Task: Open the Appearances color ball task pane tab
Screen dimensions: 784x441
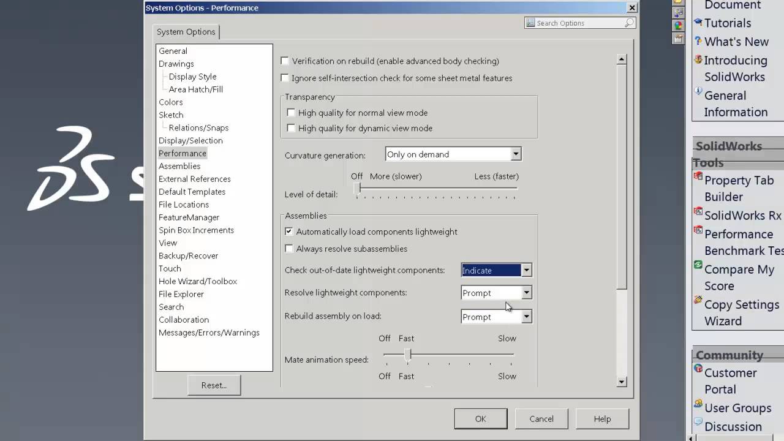Action: pos(677,26)
